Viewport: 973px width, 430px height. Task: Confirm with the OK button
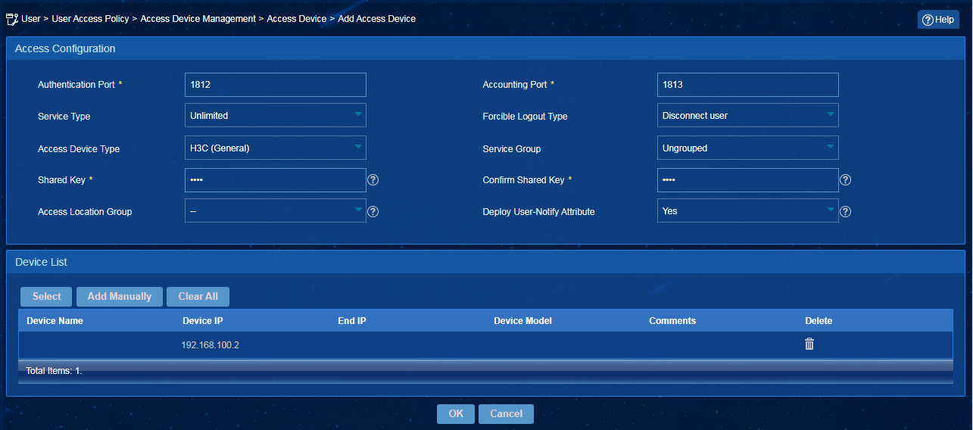pyautogui.click(x=456, y=414)
